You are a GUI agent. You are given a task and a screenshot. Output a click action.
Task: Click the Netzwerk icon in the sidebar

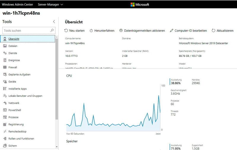tap(5, 103)
